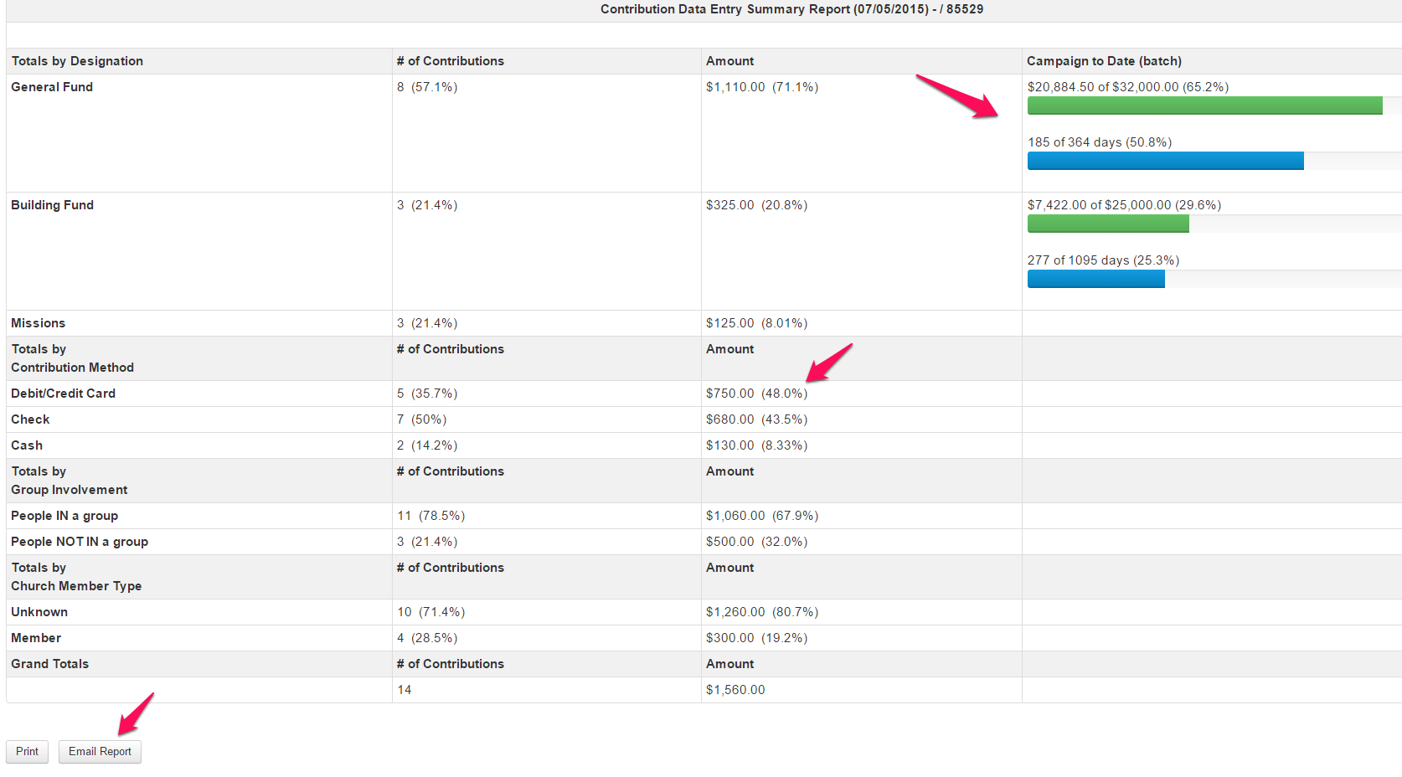Click Building Fund days elapsed progress bar

[1214, 279]
